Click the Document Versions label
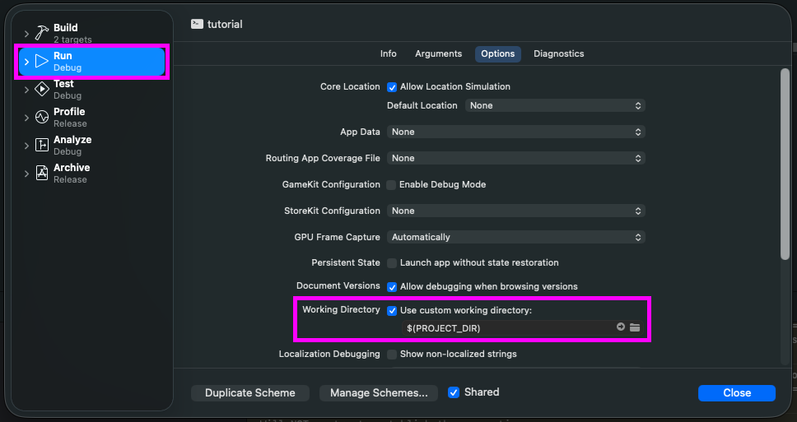 tap(338, 286)
